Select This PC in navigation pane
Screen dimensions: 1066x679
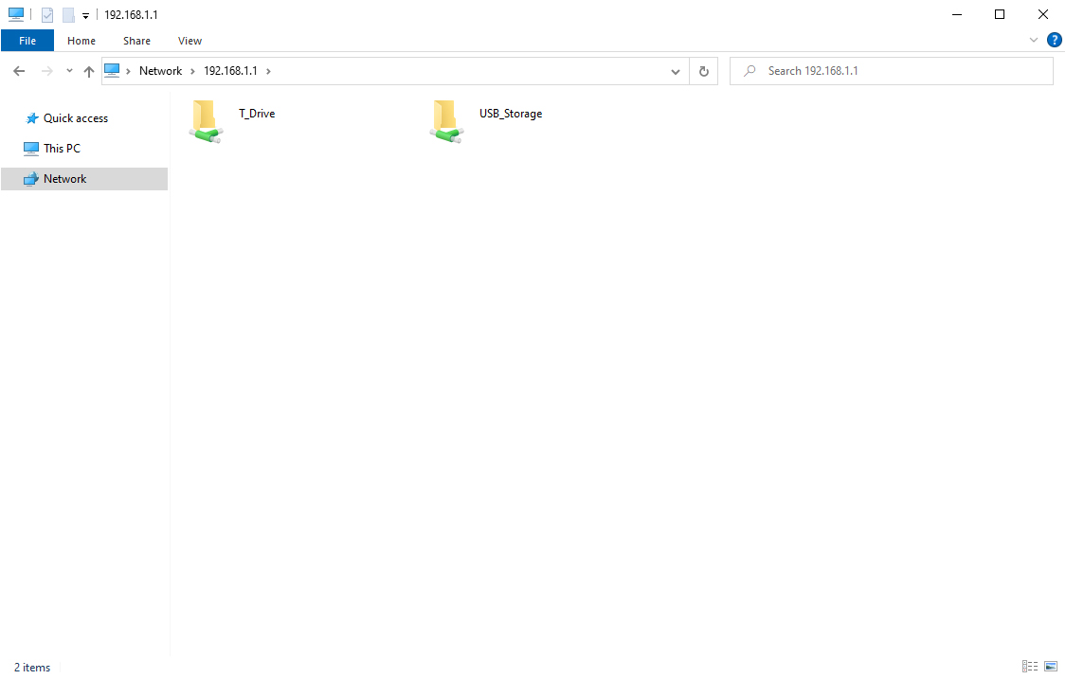[62, 149]
